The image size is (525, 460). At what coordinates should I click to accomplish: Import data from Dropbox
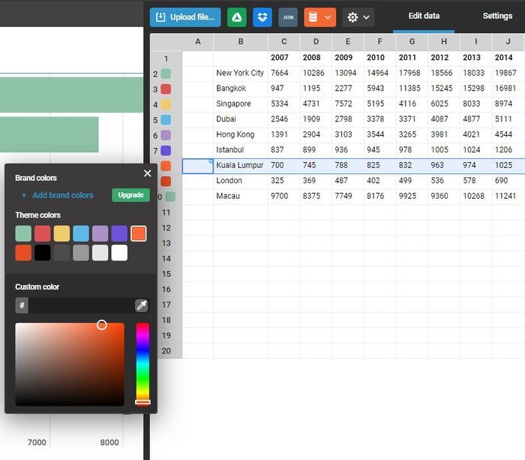(262, 17)
